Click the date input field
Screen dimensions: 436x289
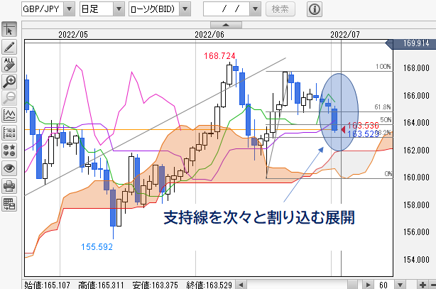(227, 9)
